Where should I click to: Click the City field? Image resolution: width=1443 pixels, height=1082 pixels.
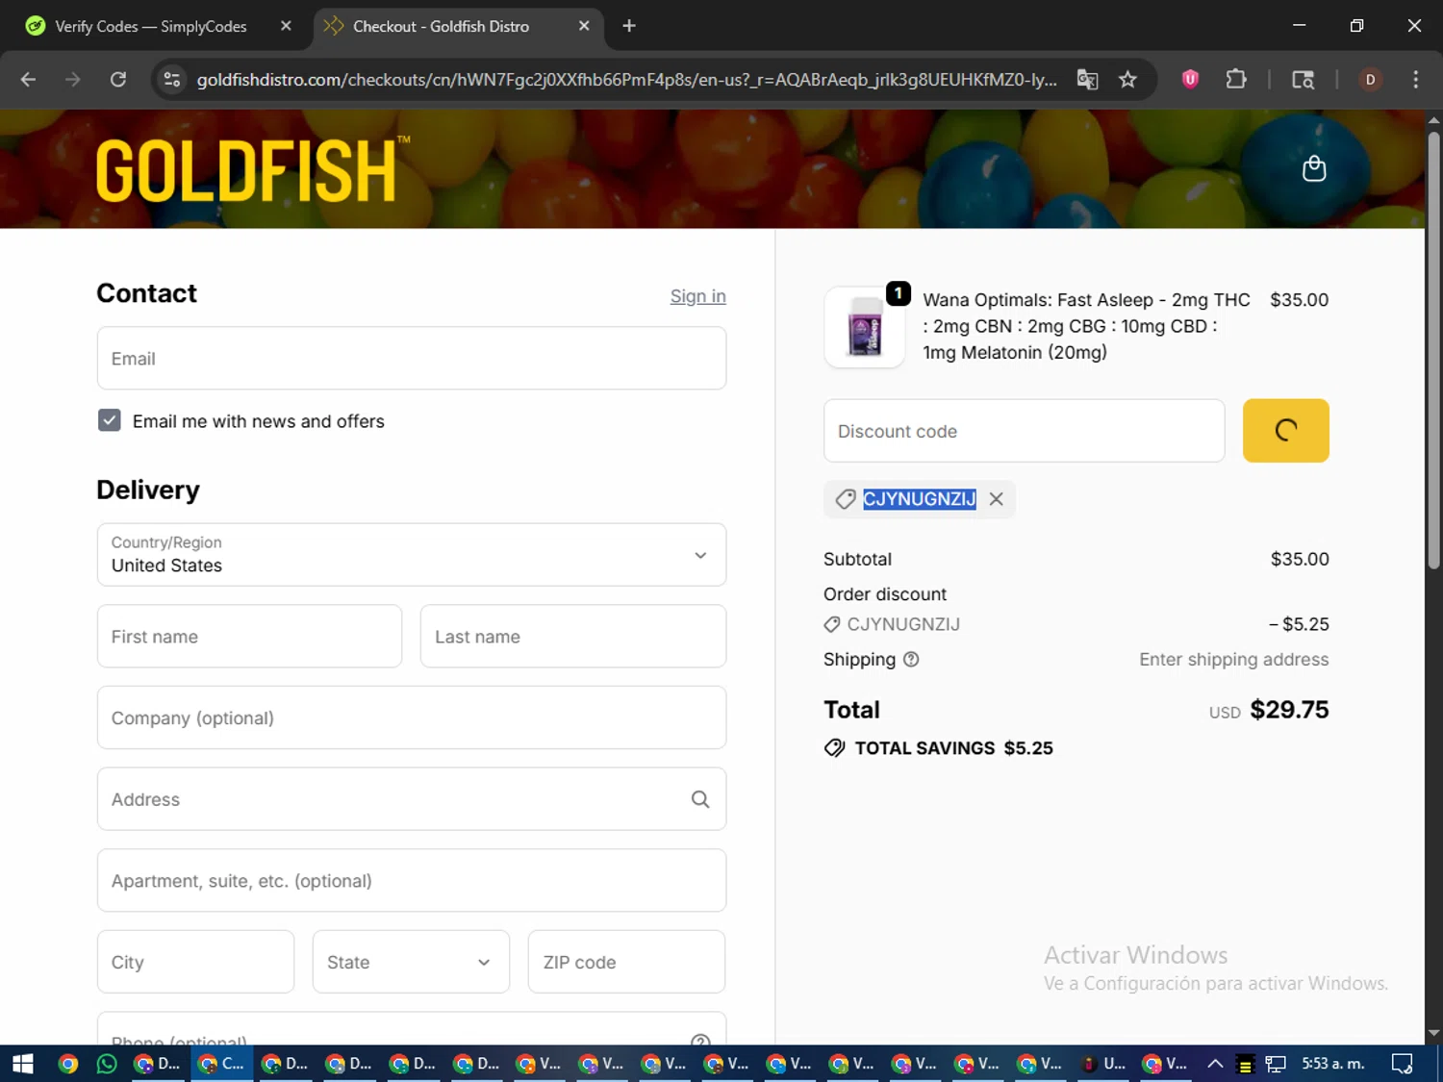click(195, 962)
